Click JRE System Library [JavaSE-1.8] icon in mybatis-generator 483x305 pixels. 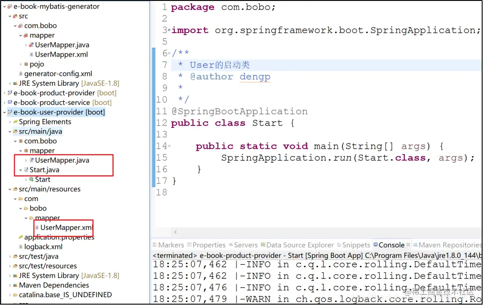pos(15,83)
